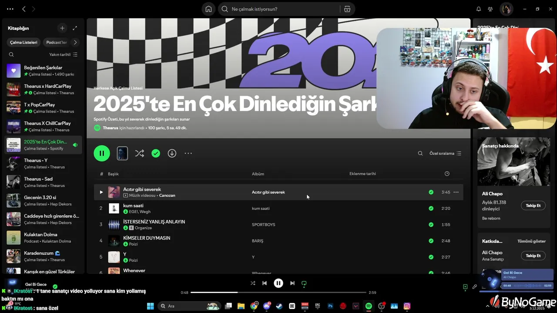Open Discord from the taskbar
Screen dimensions: 557x313
267,306
